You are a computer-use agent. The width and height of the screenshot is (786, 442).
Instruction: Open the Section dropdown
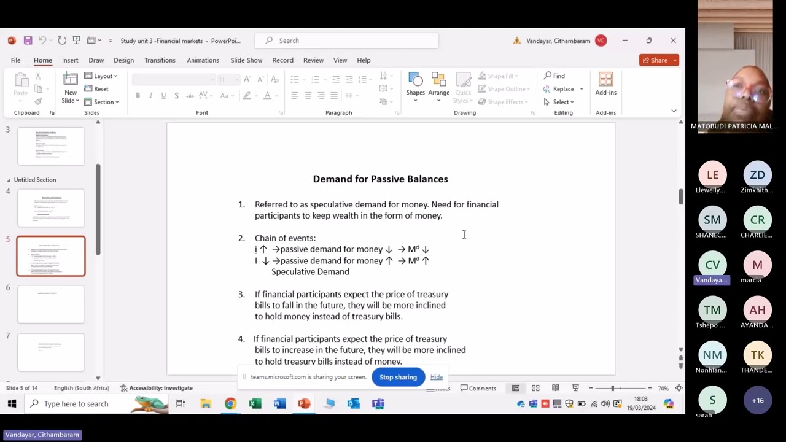[x=101, y=102]
